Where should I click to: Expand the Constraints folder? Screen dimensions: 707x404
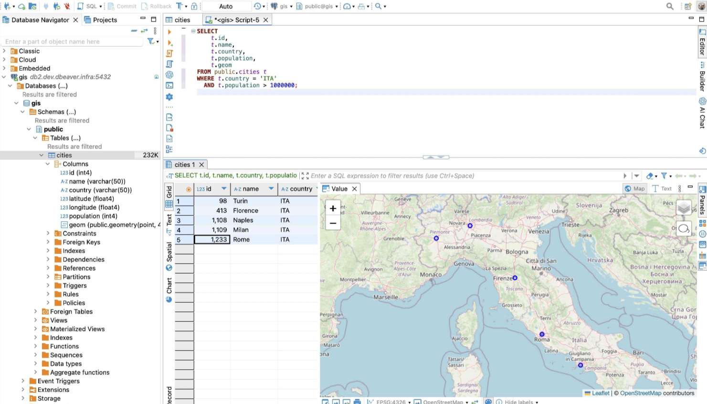(48, 234)
